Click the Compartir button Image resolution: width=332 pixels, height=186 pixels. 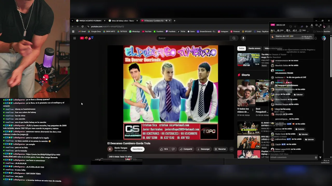click(186, 149)
